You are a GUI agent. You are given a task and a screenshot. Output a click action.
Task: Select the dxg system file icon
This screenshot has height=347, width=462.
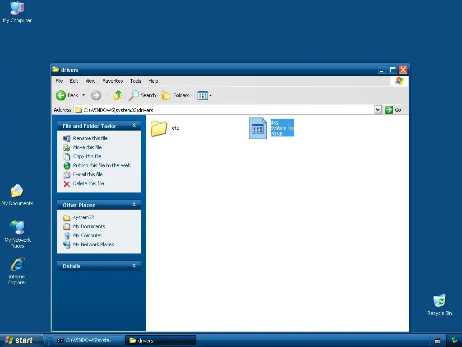258,128
